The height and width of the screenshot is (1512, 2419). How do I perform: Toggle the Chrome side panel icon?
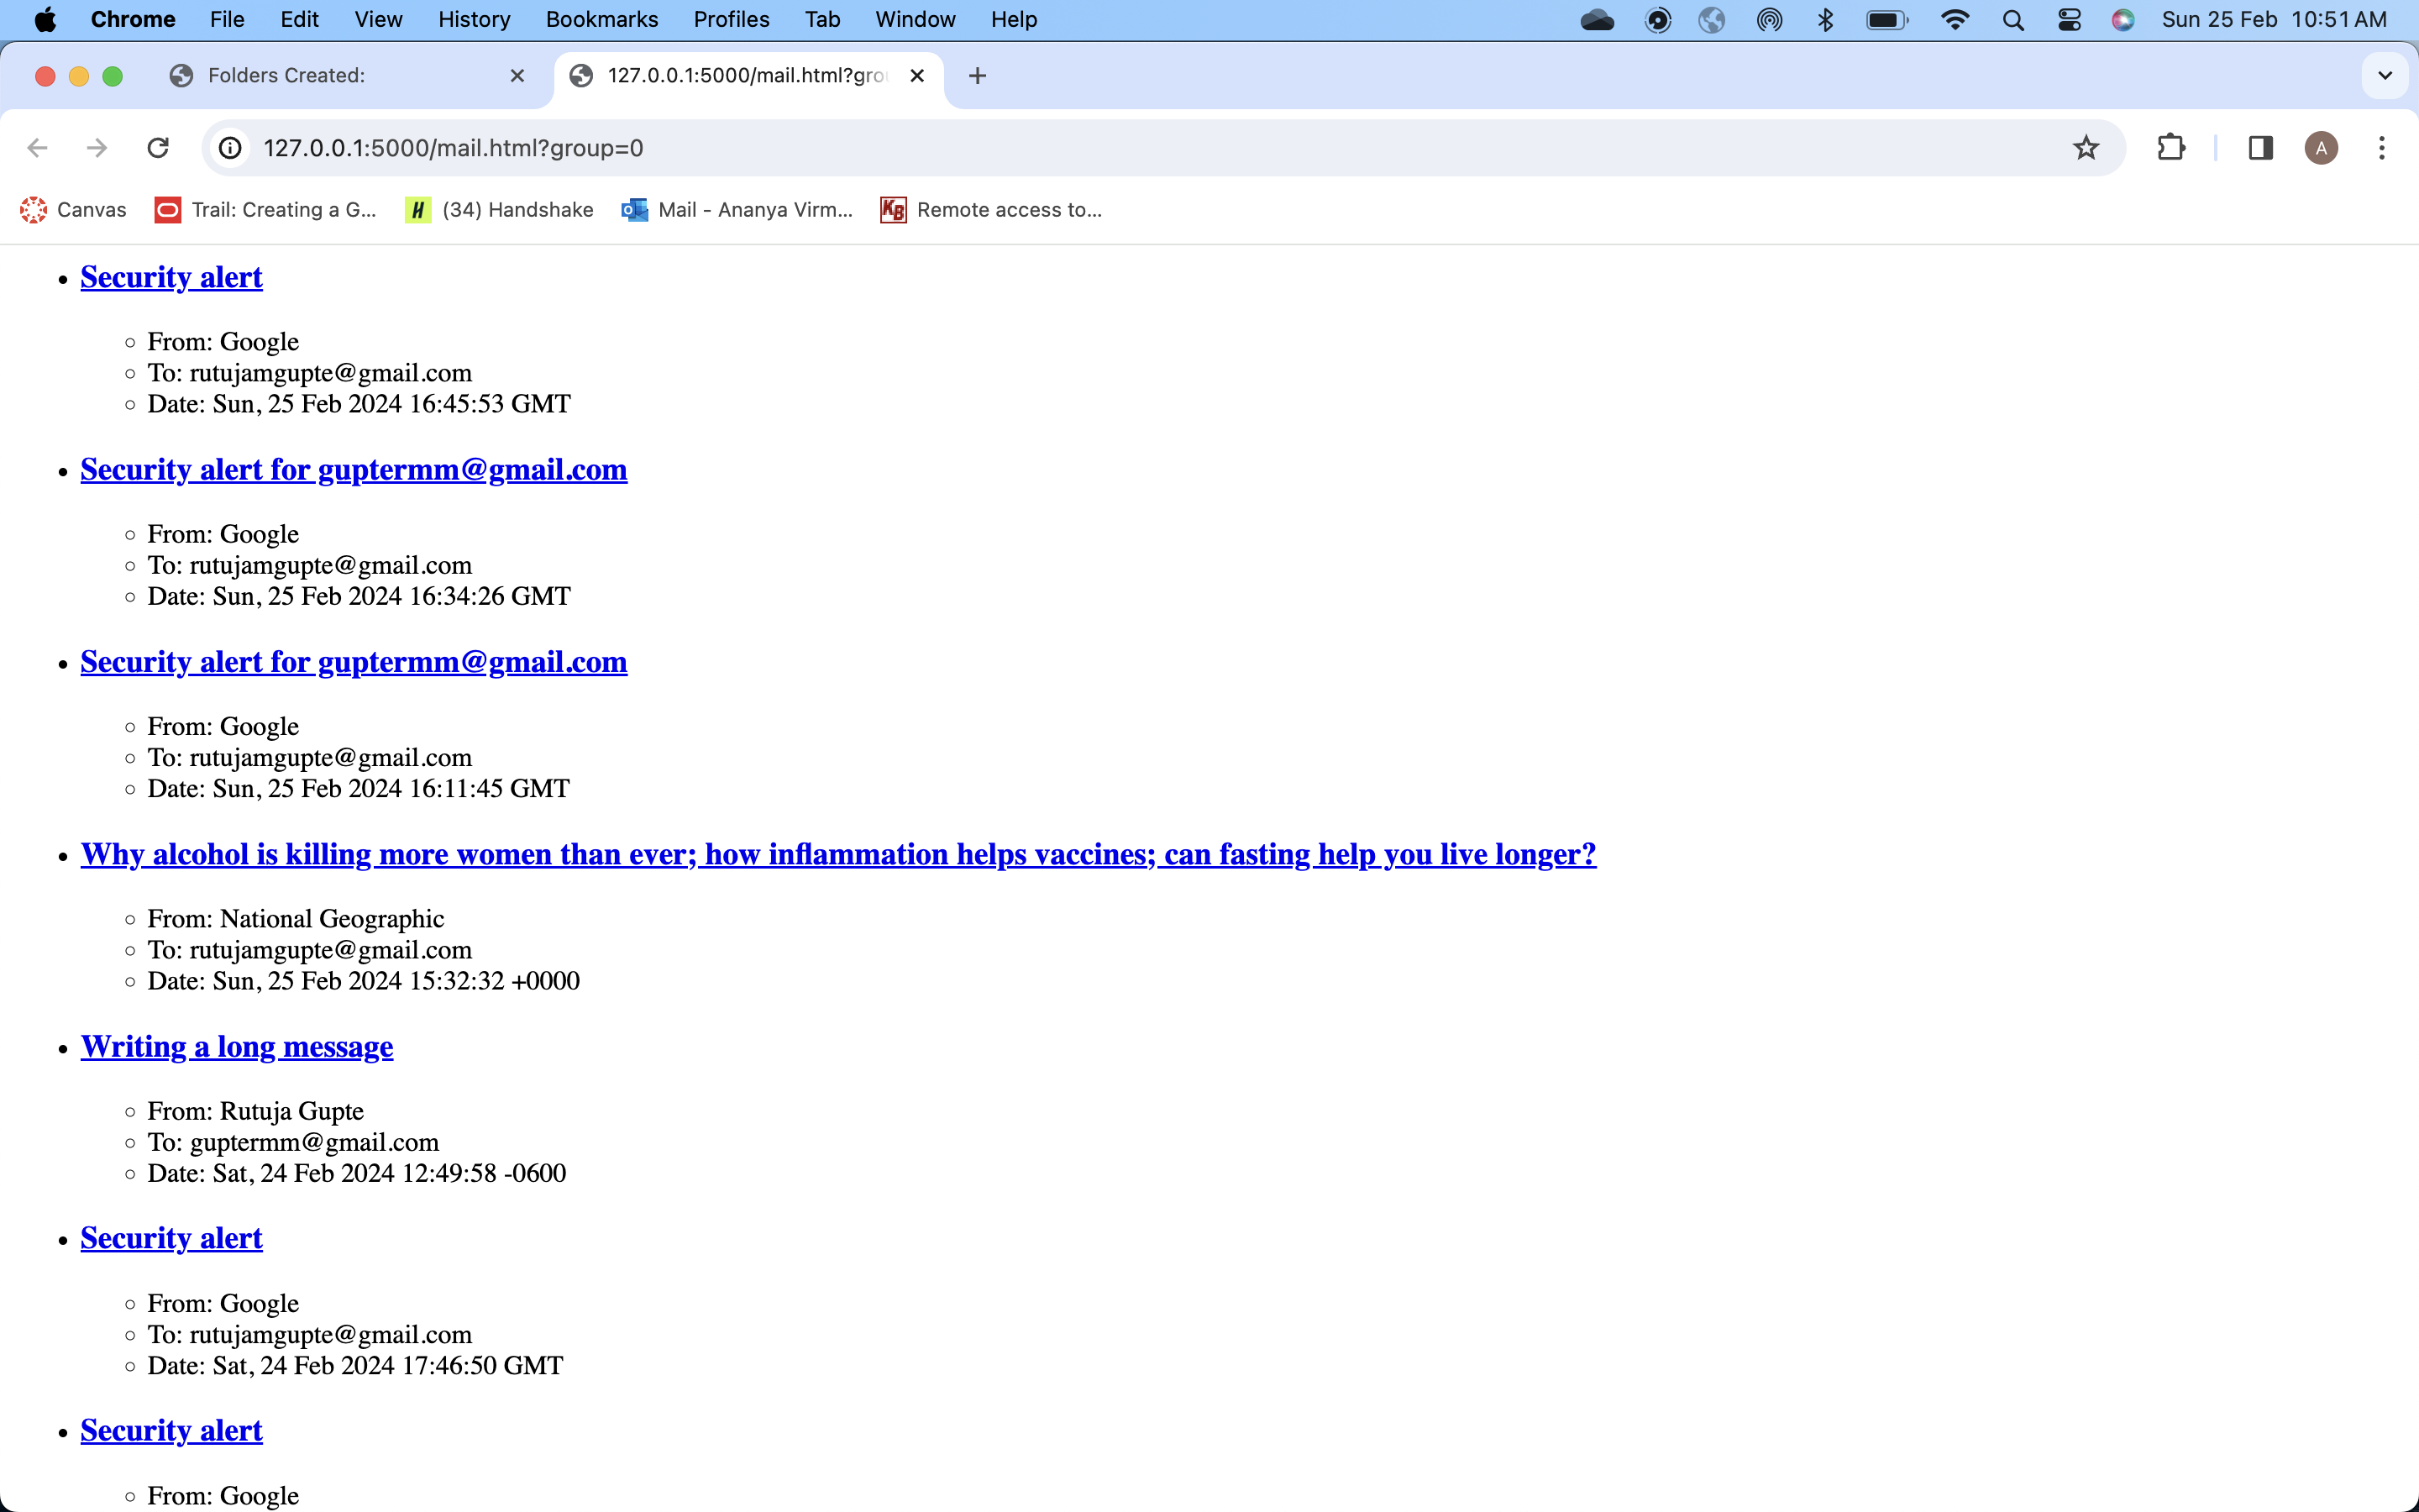[2260, 148]
